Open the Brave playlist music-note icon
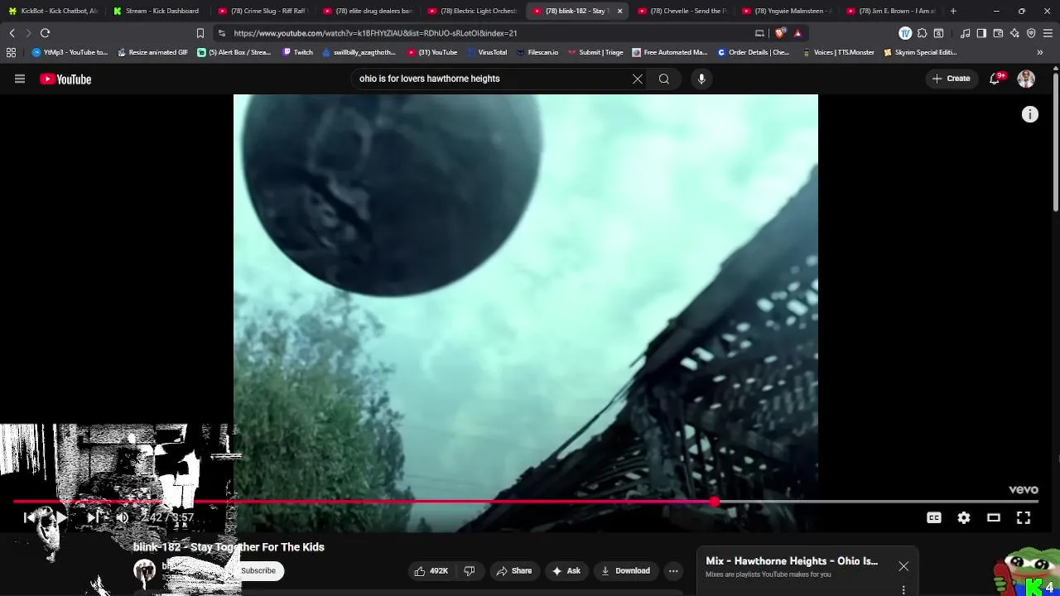This screenshot has height=596, width=1060. coord(966,33)
